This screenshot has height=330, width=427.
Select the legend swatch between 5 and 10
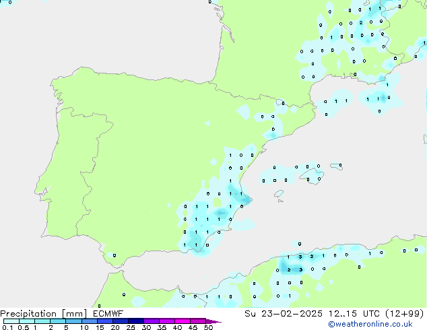click(73, 321)
